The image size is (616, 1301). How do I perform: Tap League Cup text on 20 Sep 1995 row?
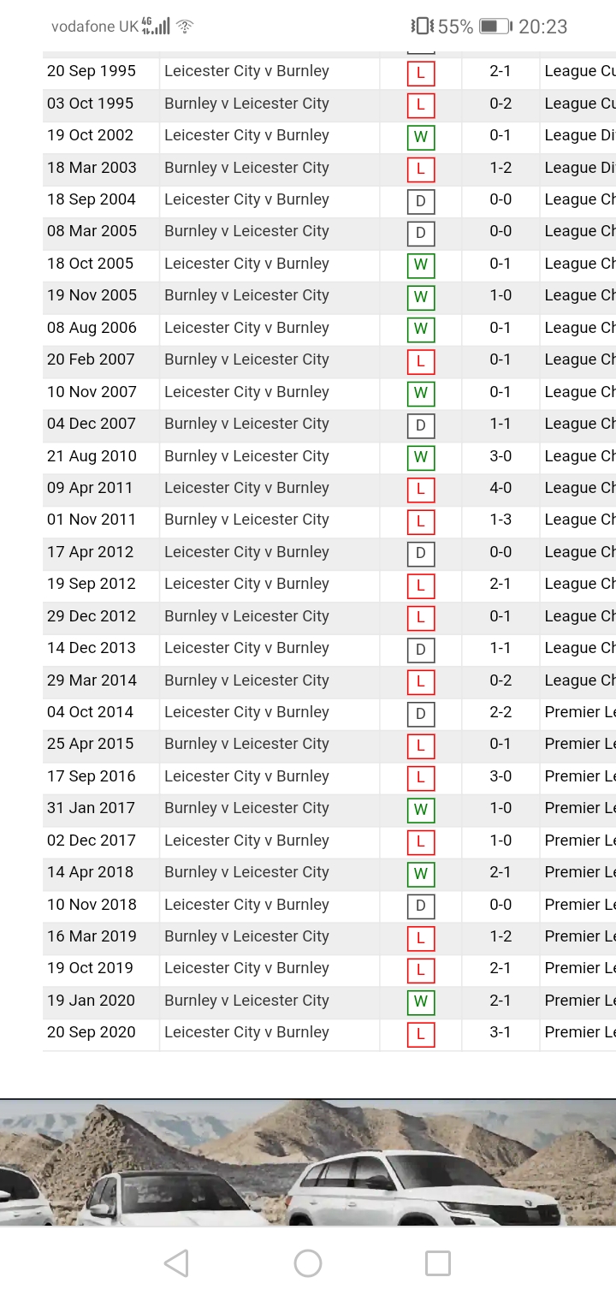pos(579,71)
